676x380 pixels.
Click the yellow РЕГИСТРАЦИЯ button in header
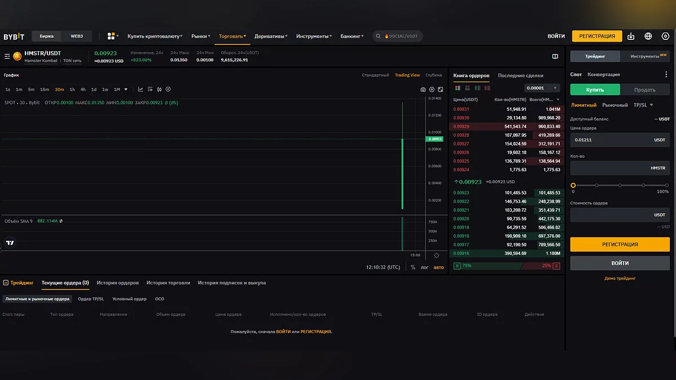point(597,36)
